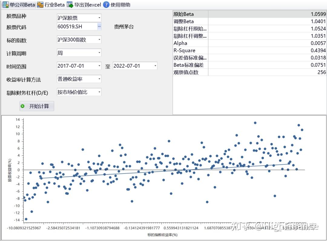Image resolution: width=327 pixels, height=241 pixels.
Task: Open the end date 2022-07-01 dropdown
Action: click(155, 66)
